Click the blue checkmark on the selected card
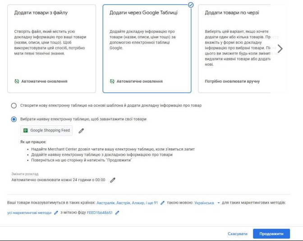Screen dimensions: 303x241 click(x=191, y=5)
